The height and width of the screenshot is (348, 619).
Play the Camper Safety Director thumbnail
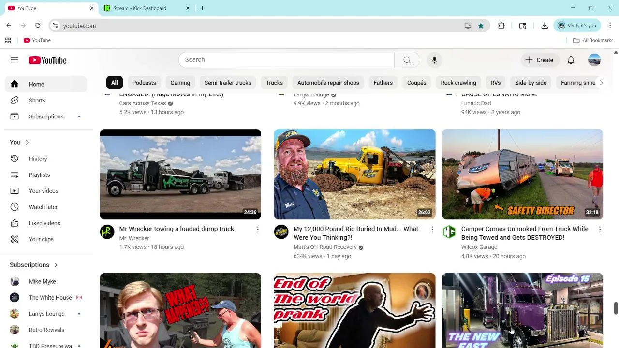(x=522, y=174)
